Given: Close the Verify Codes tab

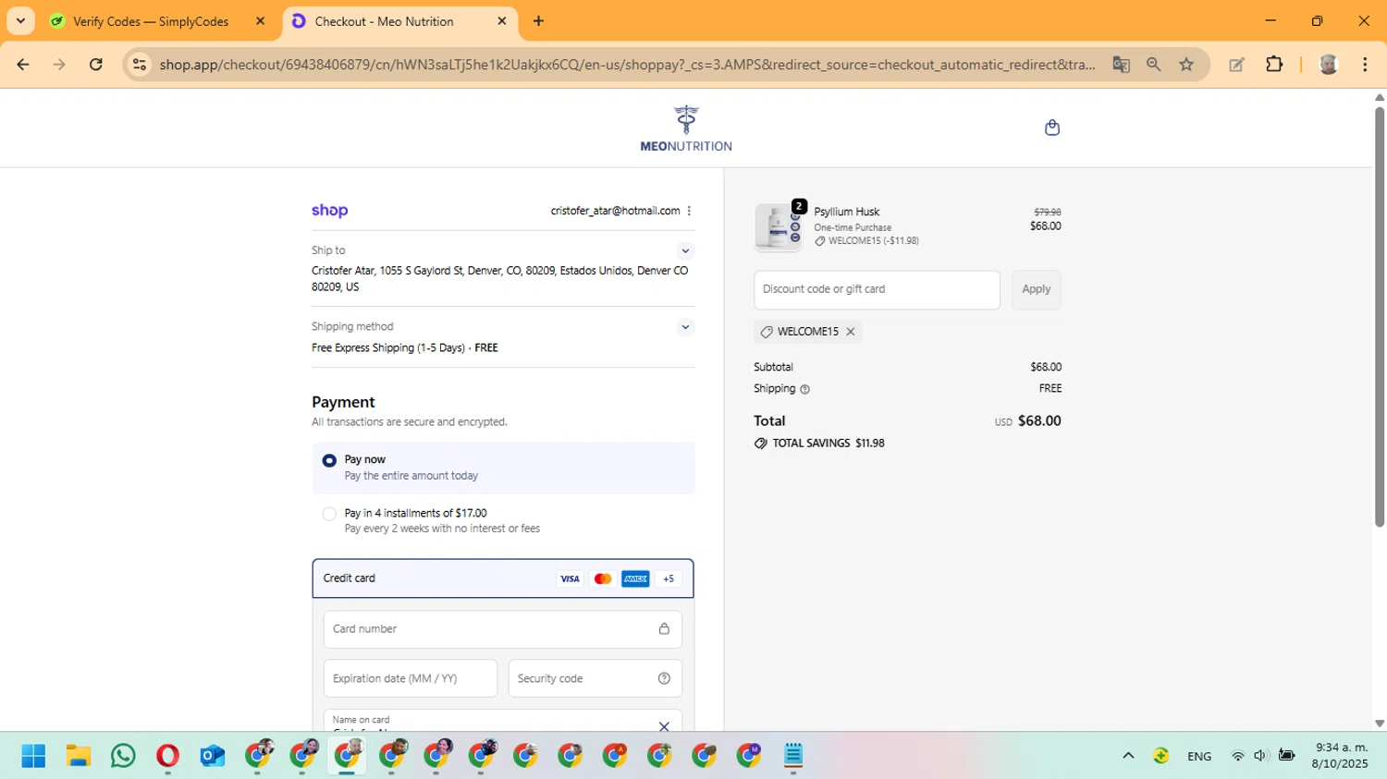Looking at the screenshot, I should pyautogui.click(x=260, y=21).
